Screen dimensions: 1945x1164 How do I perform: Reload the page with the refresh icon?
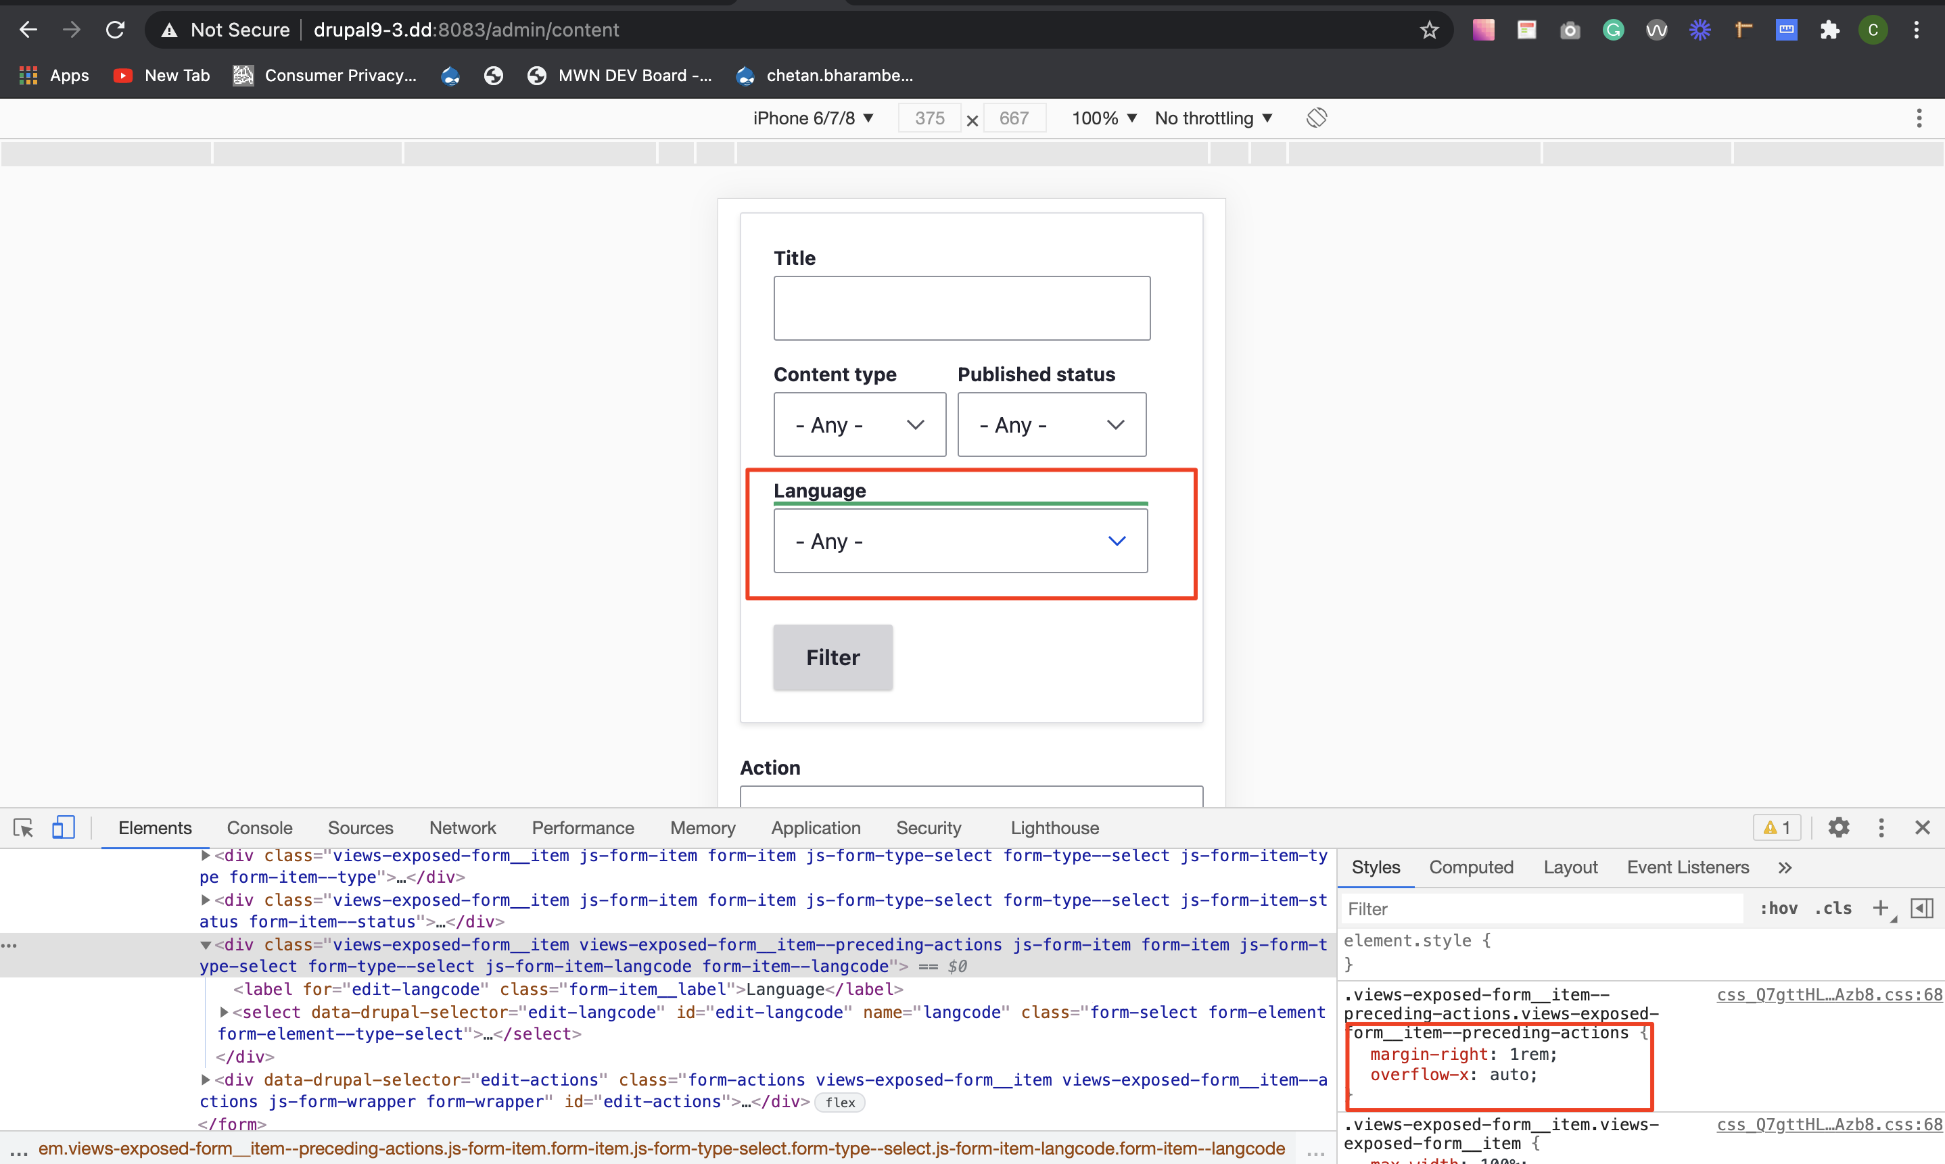point(116,30)
